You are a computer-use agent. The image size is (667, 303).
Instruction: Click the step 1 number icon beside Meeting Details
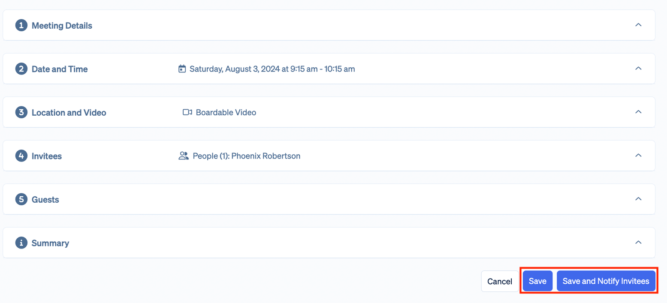21,25
